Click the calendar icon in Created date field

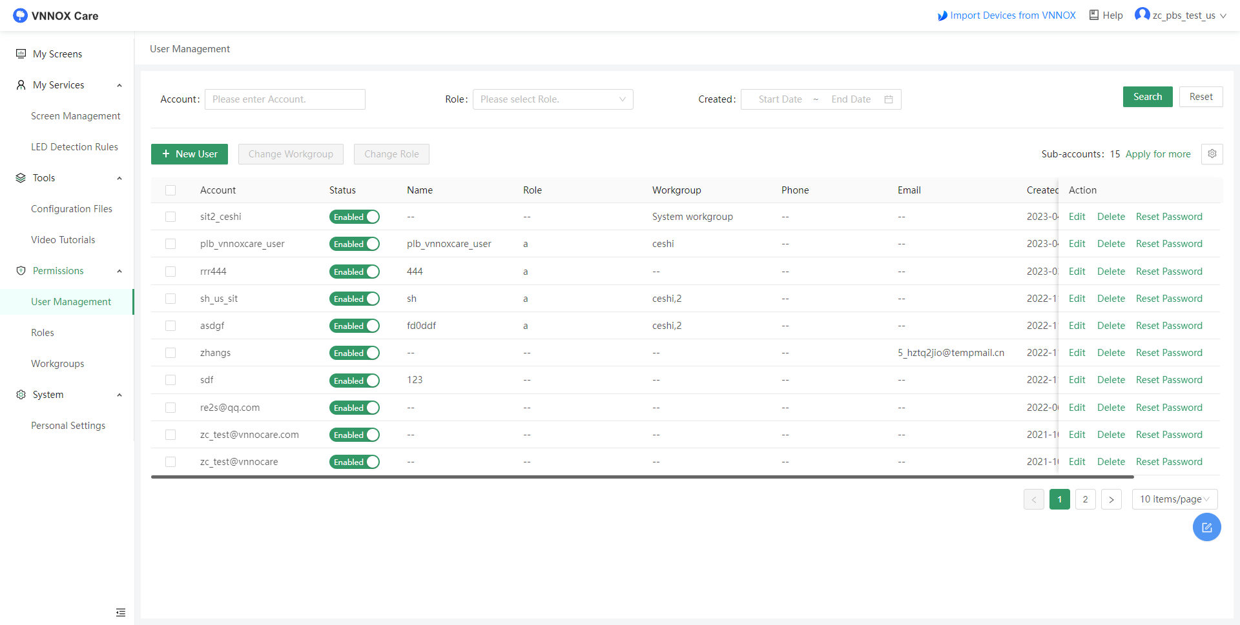[889, 99]
